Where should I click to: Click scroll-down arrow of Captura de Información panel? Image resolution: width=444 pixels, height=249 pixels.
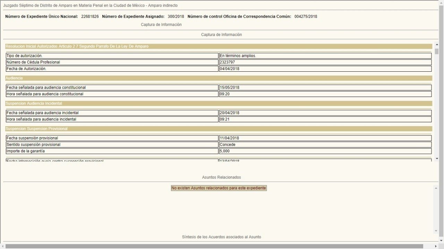437,159
